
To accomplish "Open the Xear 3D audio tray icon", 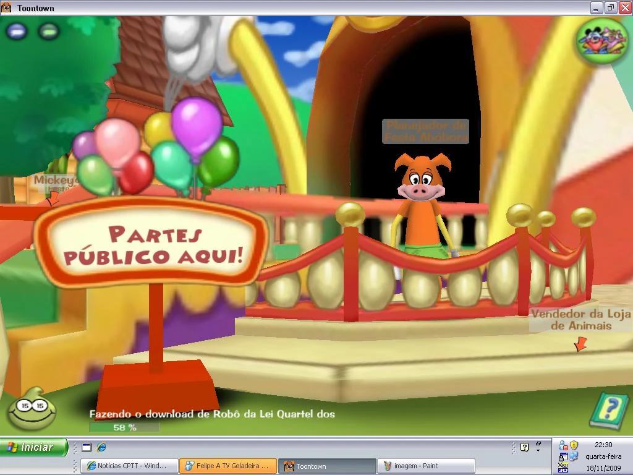I will [563, 468].
